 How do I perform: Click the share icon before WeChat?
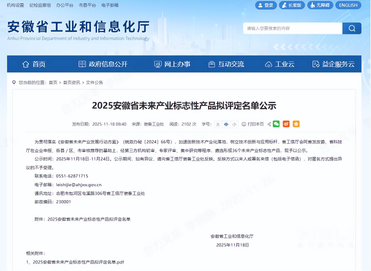coord(269,124)
